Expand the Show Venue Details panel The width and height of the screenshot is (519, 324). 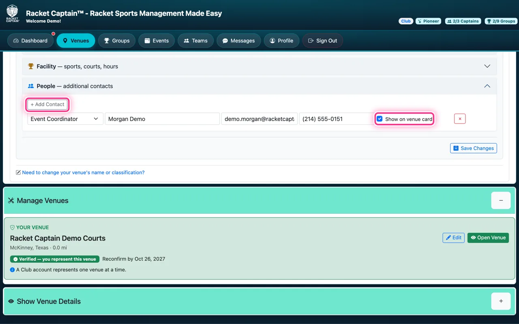coord(501,301)
